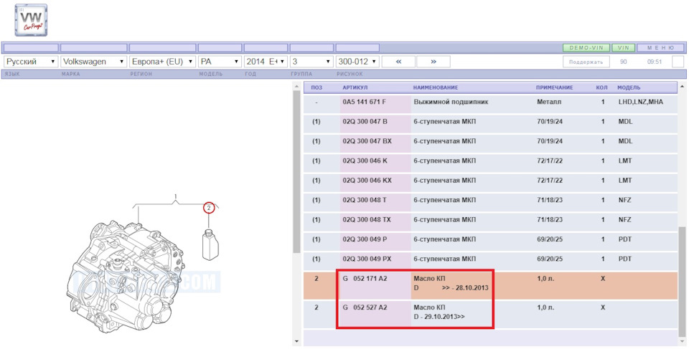Click Масло КП dated from 29.10.2013
Screen dimensions: 689x349
[x=439, y=312]
